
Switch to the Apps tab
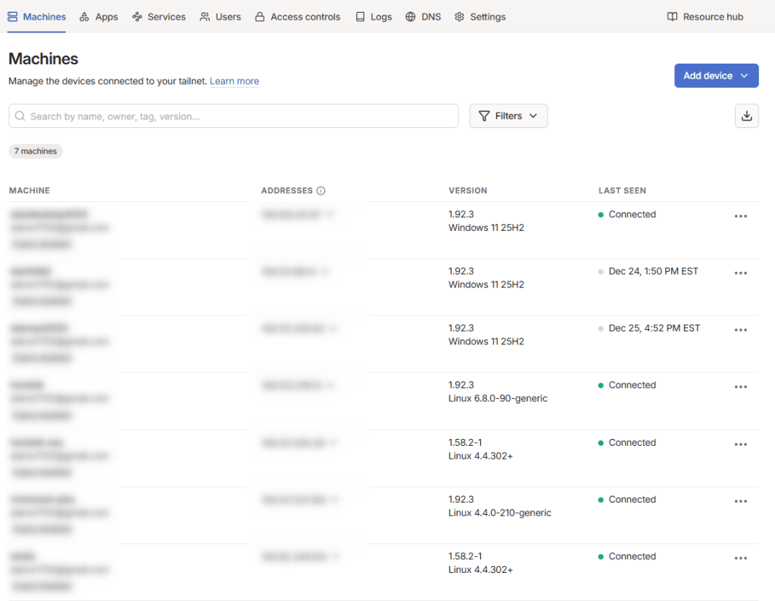[x=99, y=17]
